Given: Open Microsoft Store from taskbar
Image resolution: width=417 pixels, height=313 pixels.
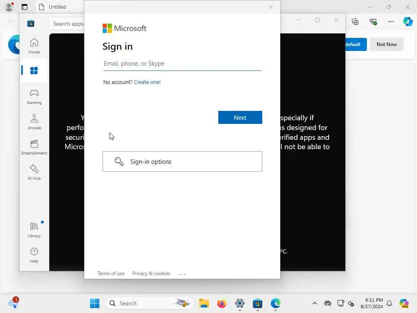Looking at the screenshot, I should tap(257, 303).
